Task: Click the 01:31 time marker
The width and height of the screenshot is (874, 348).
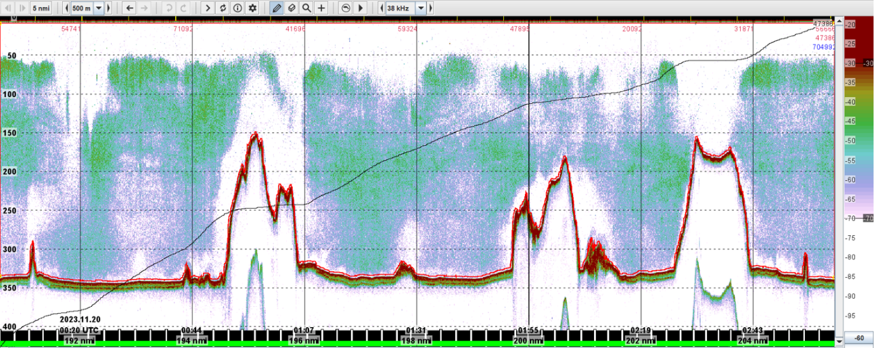Action: (x=416, y=330)
